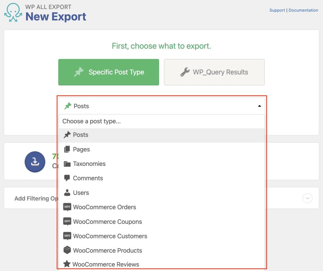This screenshot has width=323, height=271.
Task: Click the WooCommerce Products cube icon
Action: tap(67, 250)
